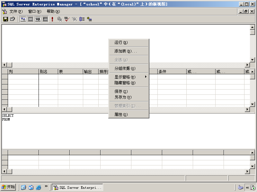Click the Cancel Execution toolbar icon
This screenshot has width=257, height=192.
(x=60, y=19)
